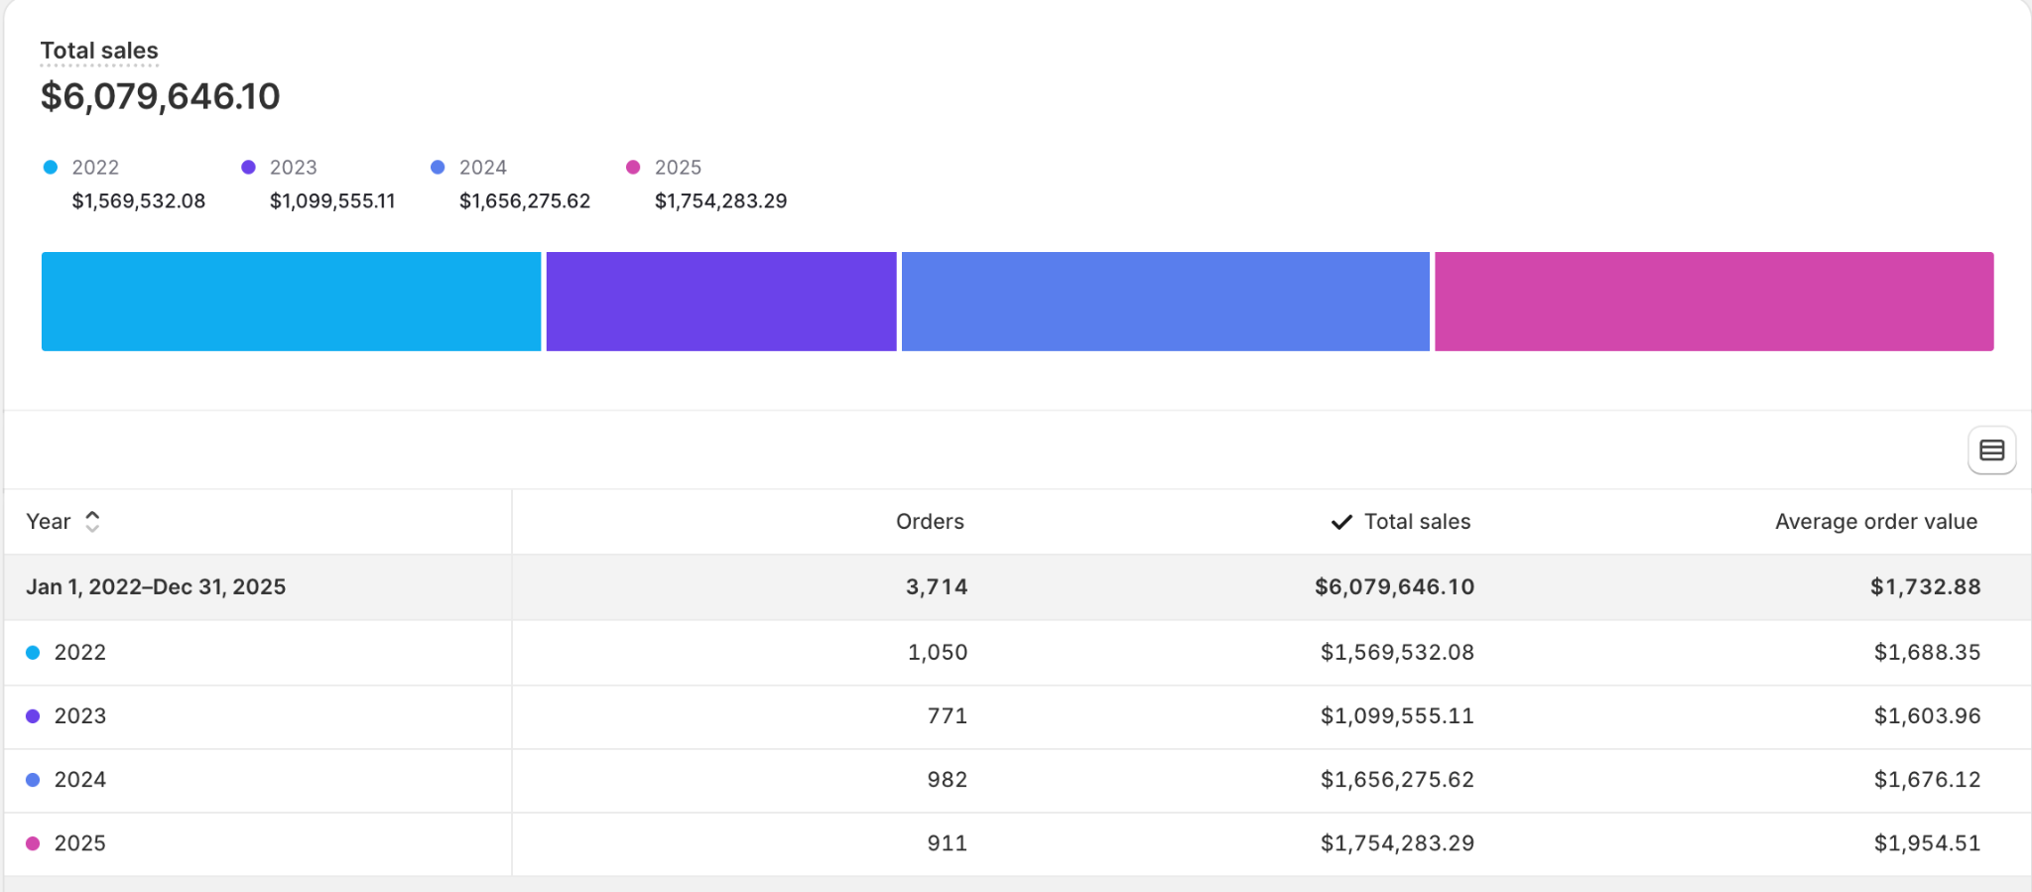The height and width of the screenshot is (892, 2032).
Task: Click the checkmark beside Total sales header
Action: 1341,522
